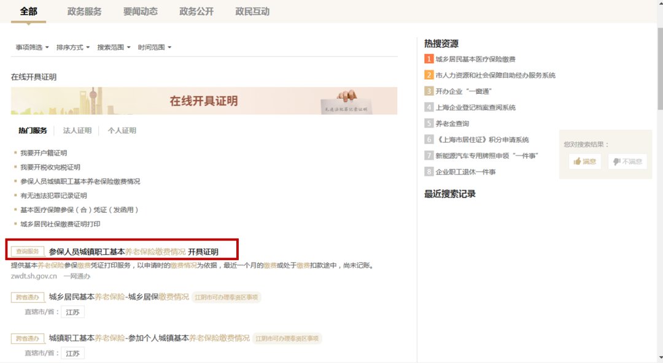Open 我要开税收完税证明 link
Screen dimensions: 663x363
point(50,167)
